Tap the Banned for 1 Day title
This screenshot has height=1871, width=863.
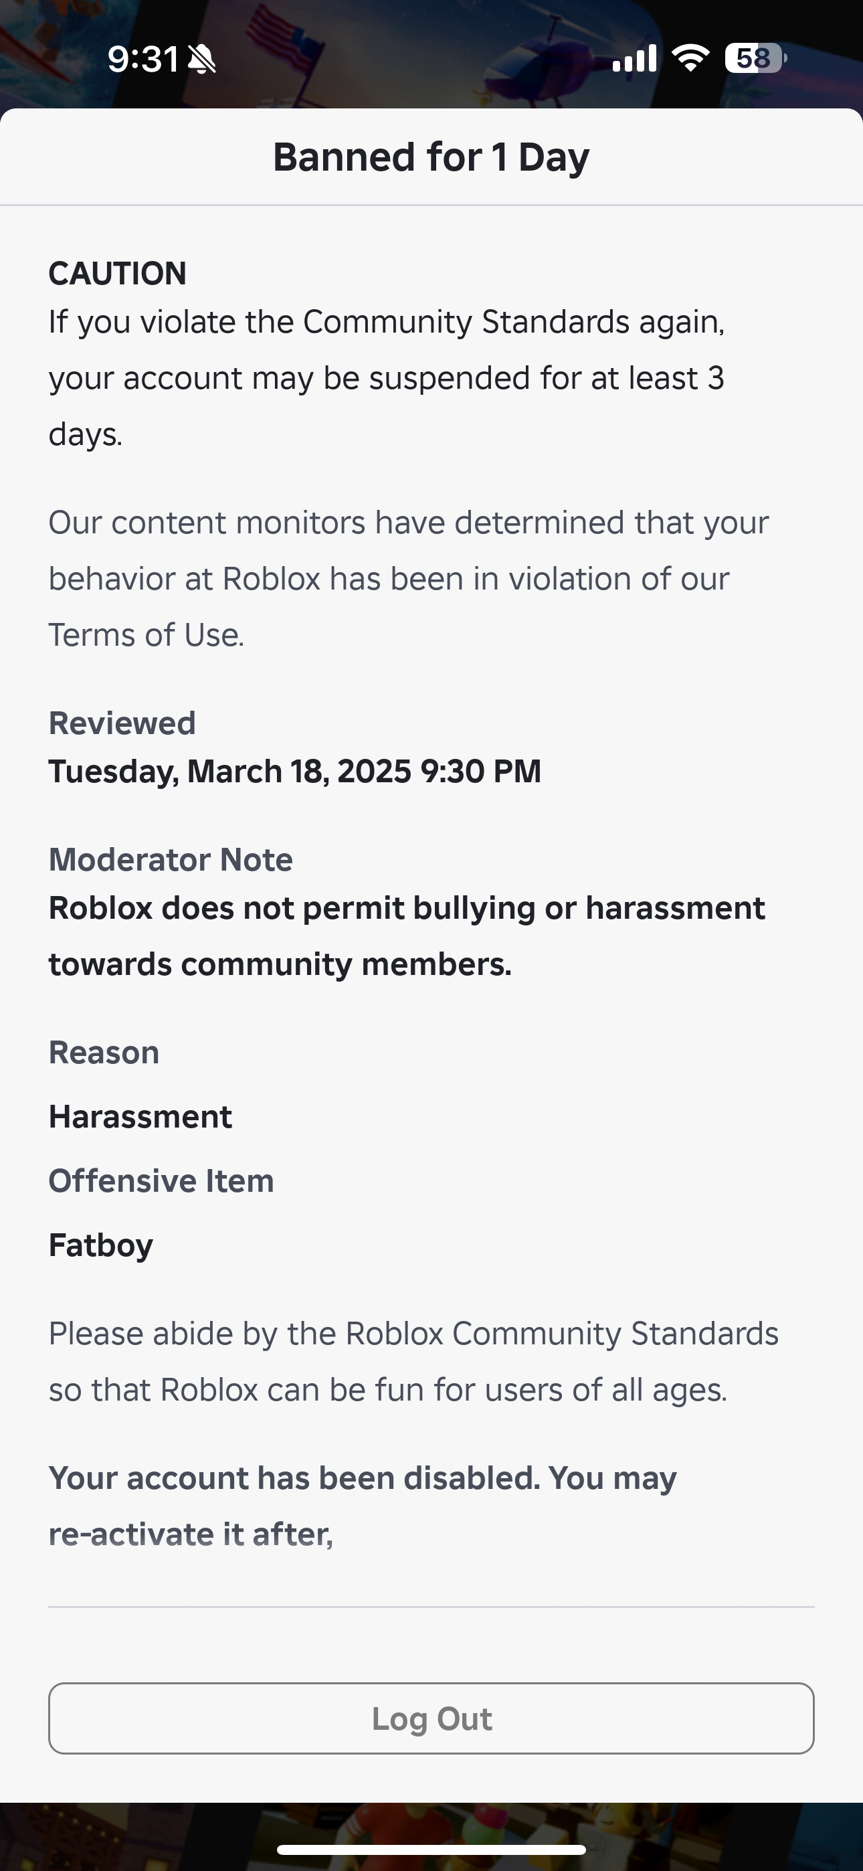coord(431,157)
